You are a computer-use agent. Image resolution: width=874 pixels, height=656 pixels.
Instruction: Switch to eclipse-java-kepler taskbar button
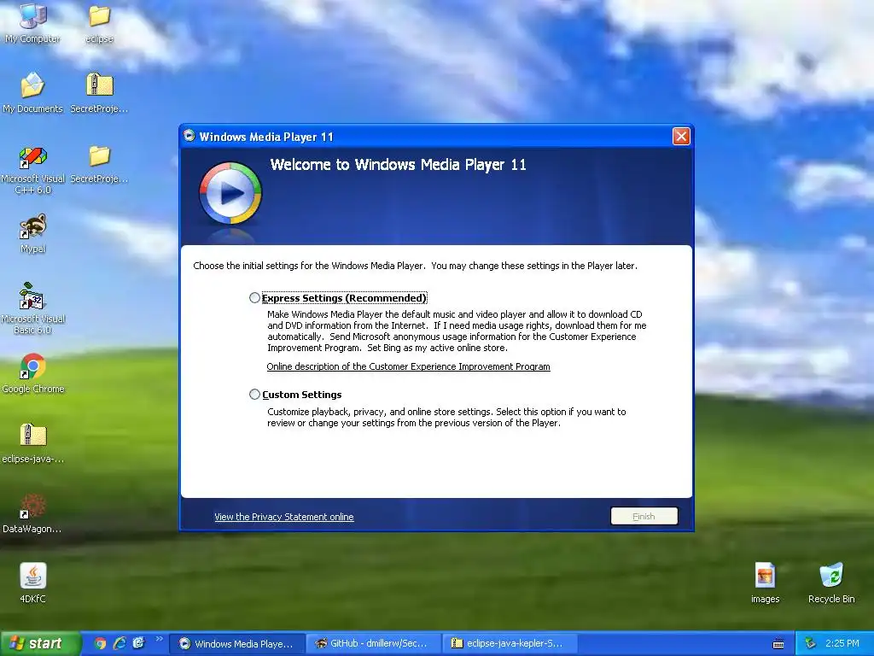509,644
